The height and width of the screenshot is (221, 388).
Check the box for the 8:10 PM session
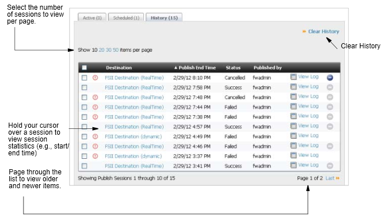85,78
